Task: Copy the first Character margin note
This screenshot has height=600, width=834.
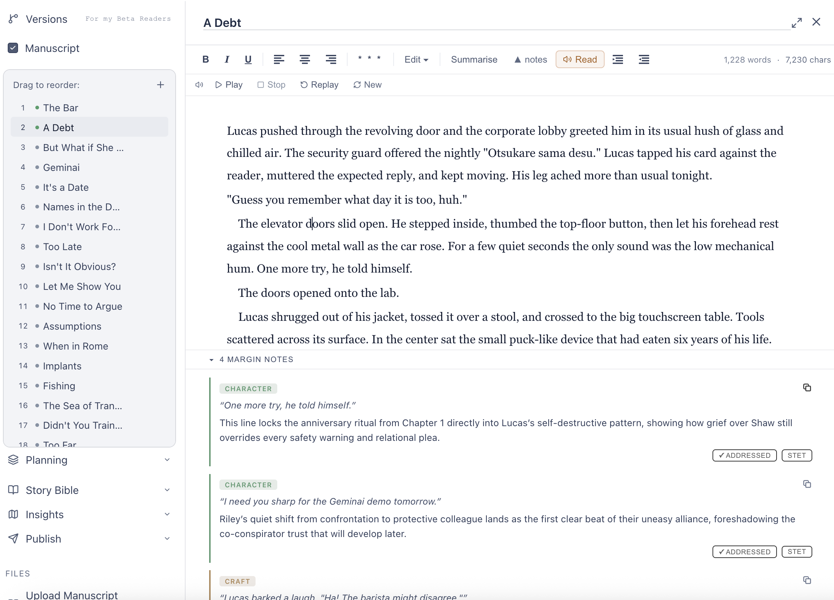Action: click(x=807, y=387)
